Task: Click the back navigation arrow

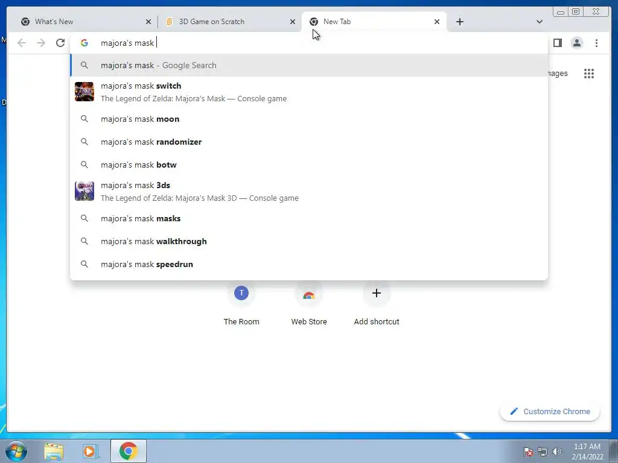Action: point(22,43)
